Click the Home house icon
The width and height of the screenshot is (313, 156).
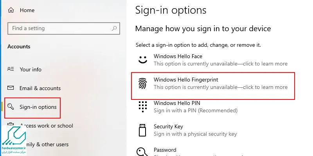click(x=11, y=10)
